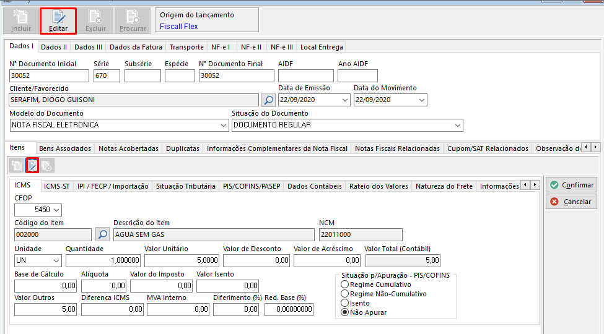Screen dimensions: 604x334
Task: Click the Quantidade input field
Action: click(x=103, y=260)
